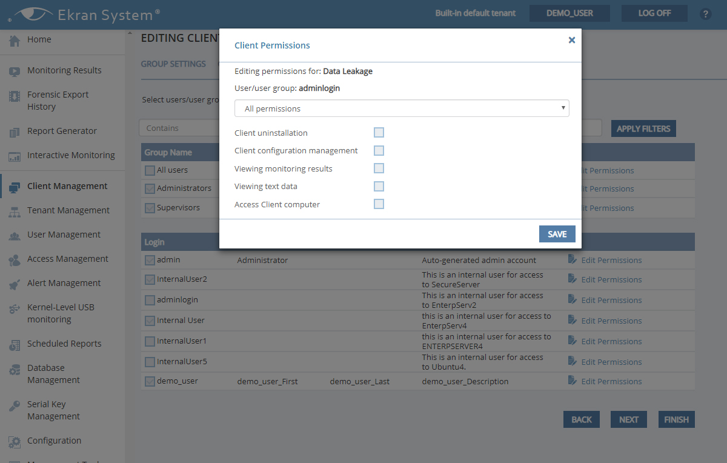727x463 pixels.
Task: Click the Login column header
Action: click(x=154, y=242)
